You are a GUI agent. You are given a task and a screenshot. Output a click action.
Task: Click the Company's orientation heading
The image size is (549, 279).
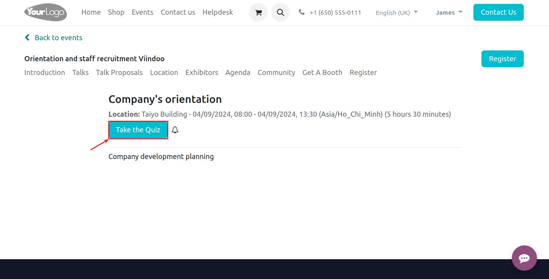click(165, 99)
